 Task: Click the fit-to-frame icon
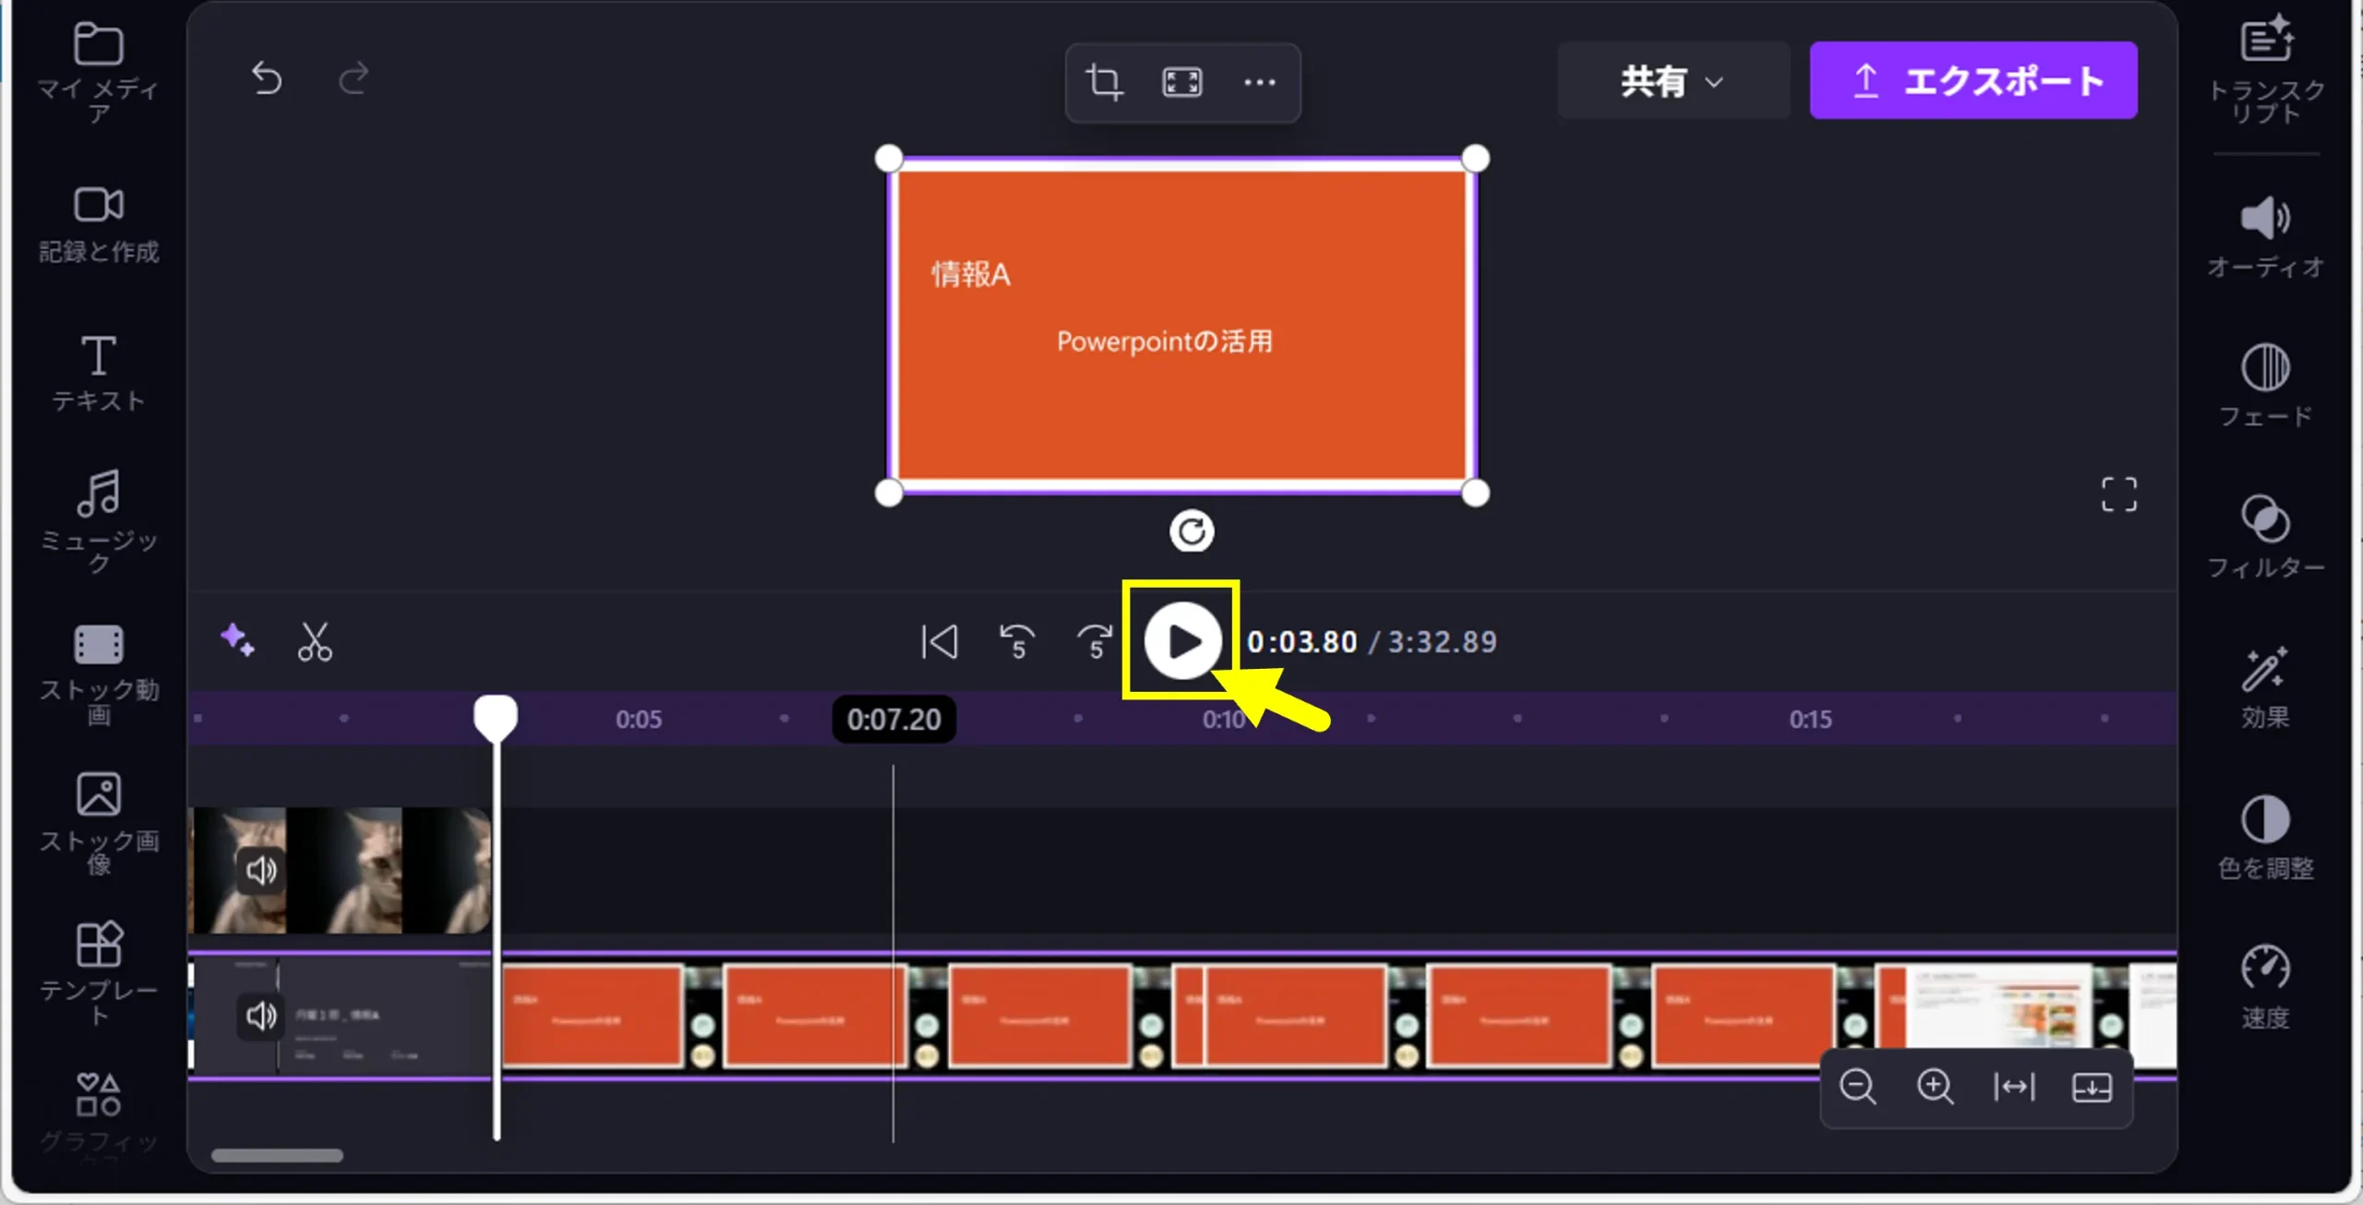(x=1181, y=82)
